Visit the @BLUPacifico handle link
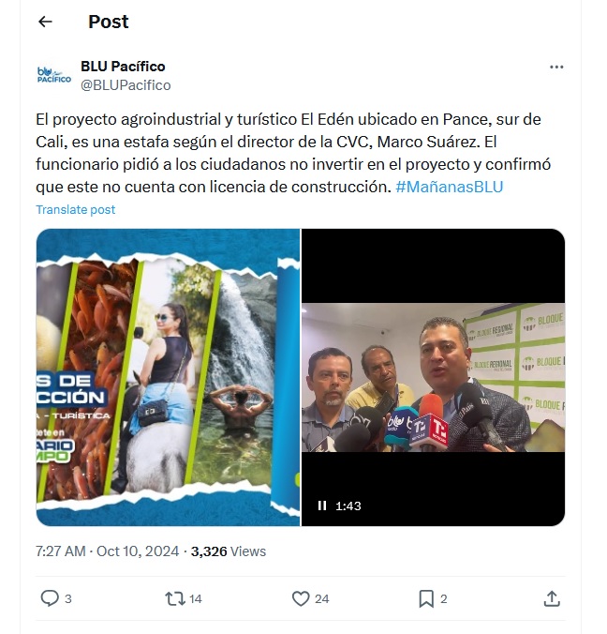This screenshot has width=607, height=634. [126, 85]
